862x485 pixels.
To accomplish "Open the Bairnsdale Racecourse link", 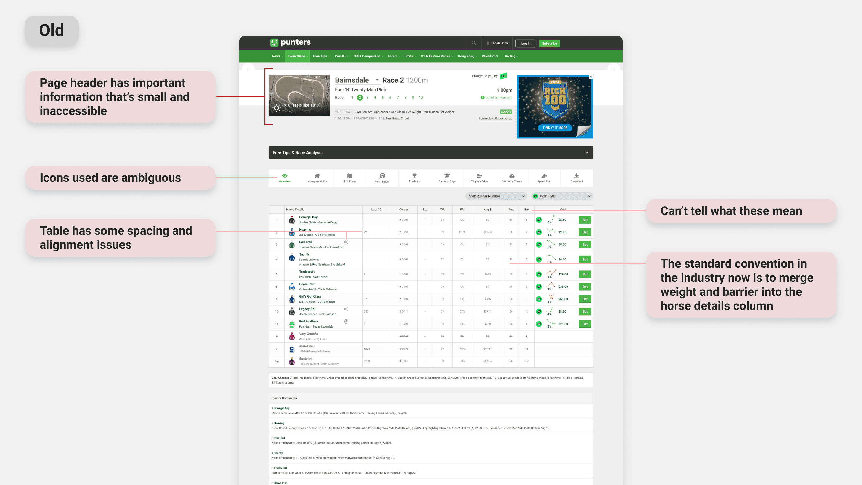I will (x=495, y=119).
